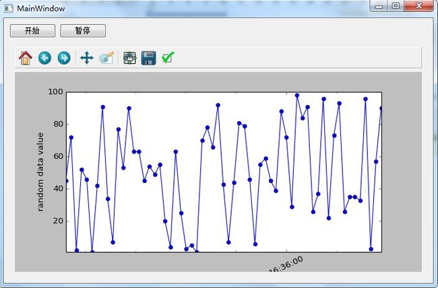Click the x-axis tick label 16:36:00
Image resolution: width=438 pixels, height=288 pixels.
[x=286, y=264]
